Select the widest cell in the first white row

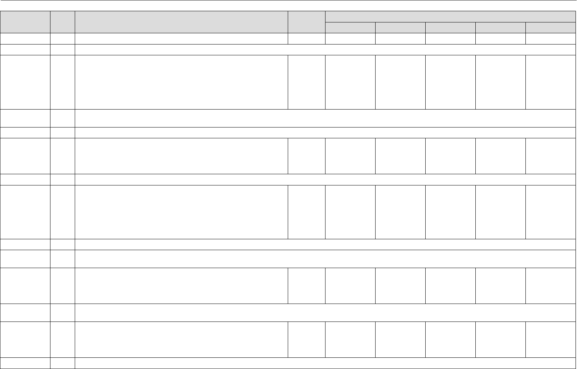click(x=181, y=39)
